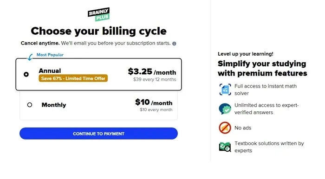Click the Full access to instant math solver text
Screen dimensions: 325x179
pos(266,89)
